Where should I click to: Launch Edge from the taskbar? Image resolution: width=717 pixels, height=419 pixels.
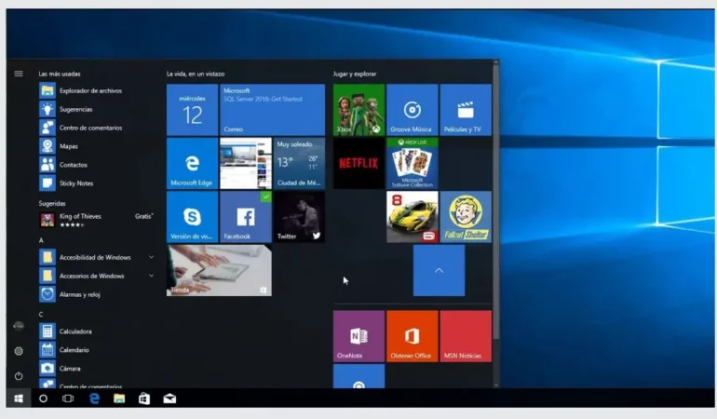[94, 399]
